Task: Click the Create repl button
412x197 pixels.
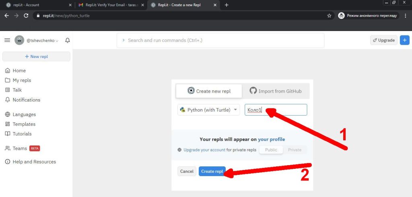Action: (x=212, y=171)
